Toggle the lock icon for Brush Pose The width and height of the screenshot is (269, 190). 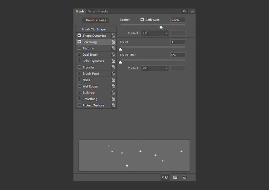pos(113,73)
